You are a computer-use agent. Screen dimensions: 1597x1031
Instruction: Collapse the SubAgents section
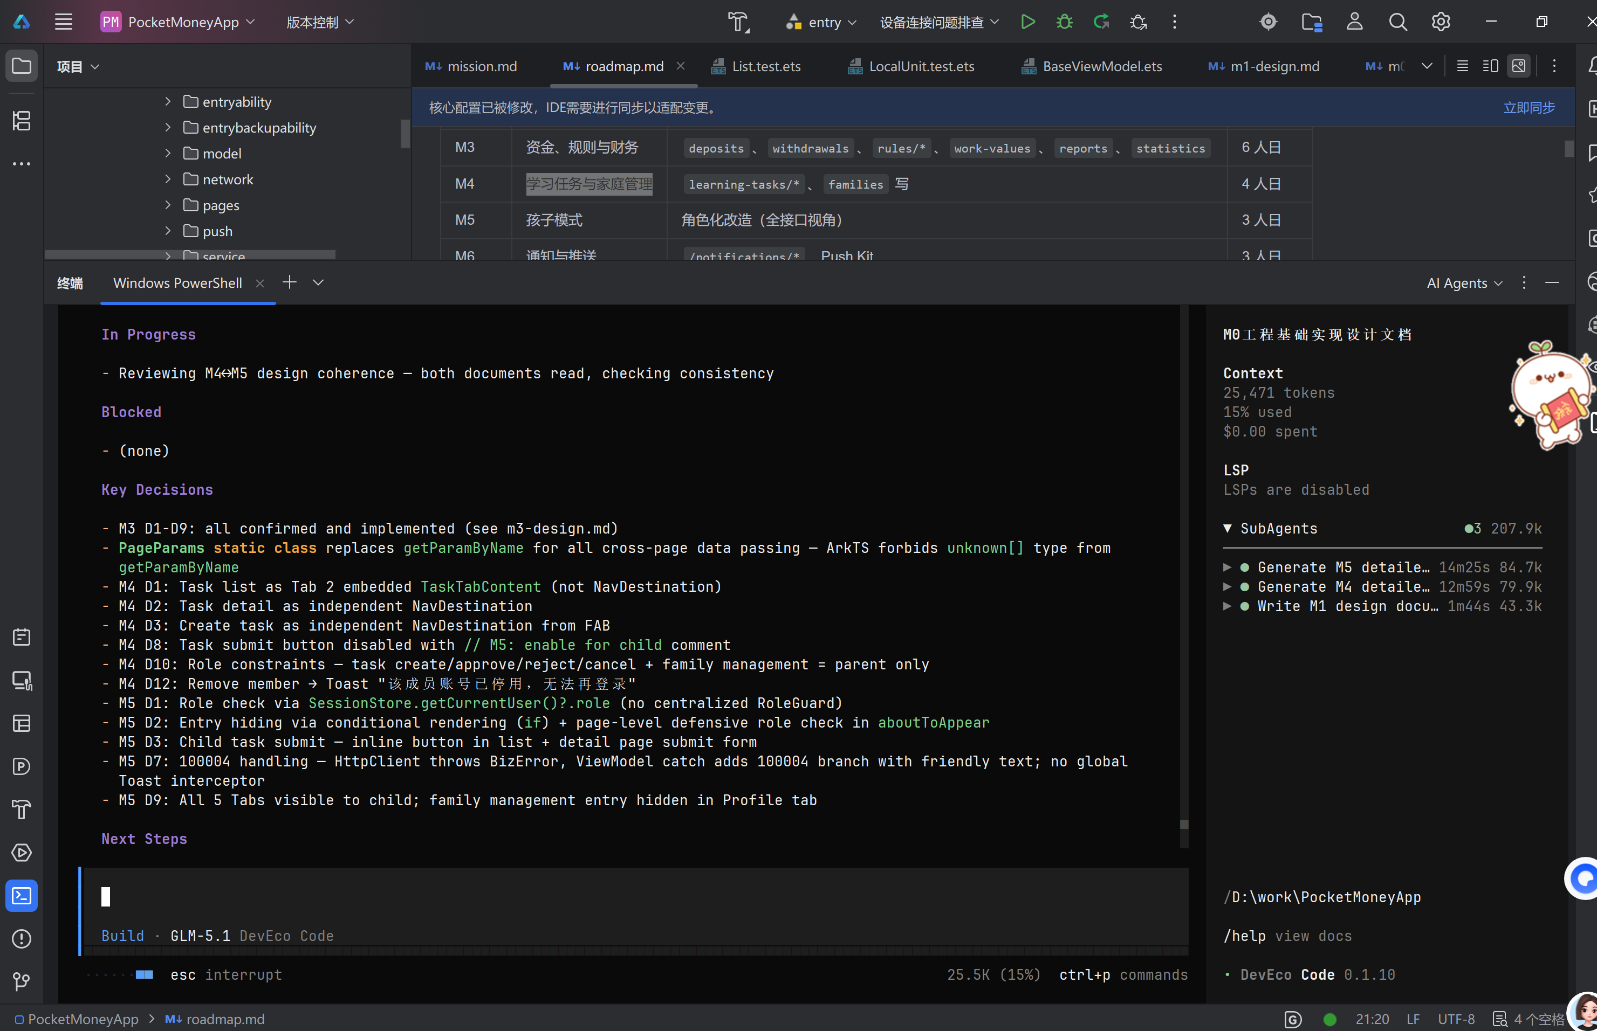coord(1227,528)
